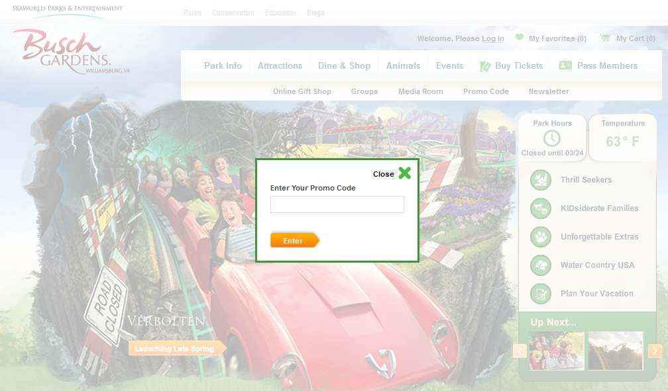Open SeaWorld Parks & Entertainment logo

[x=68, y=11]
